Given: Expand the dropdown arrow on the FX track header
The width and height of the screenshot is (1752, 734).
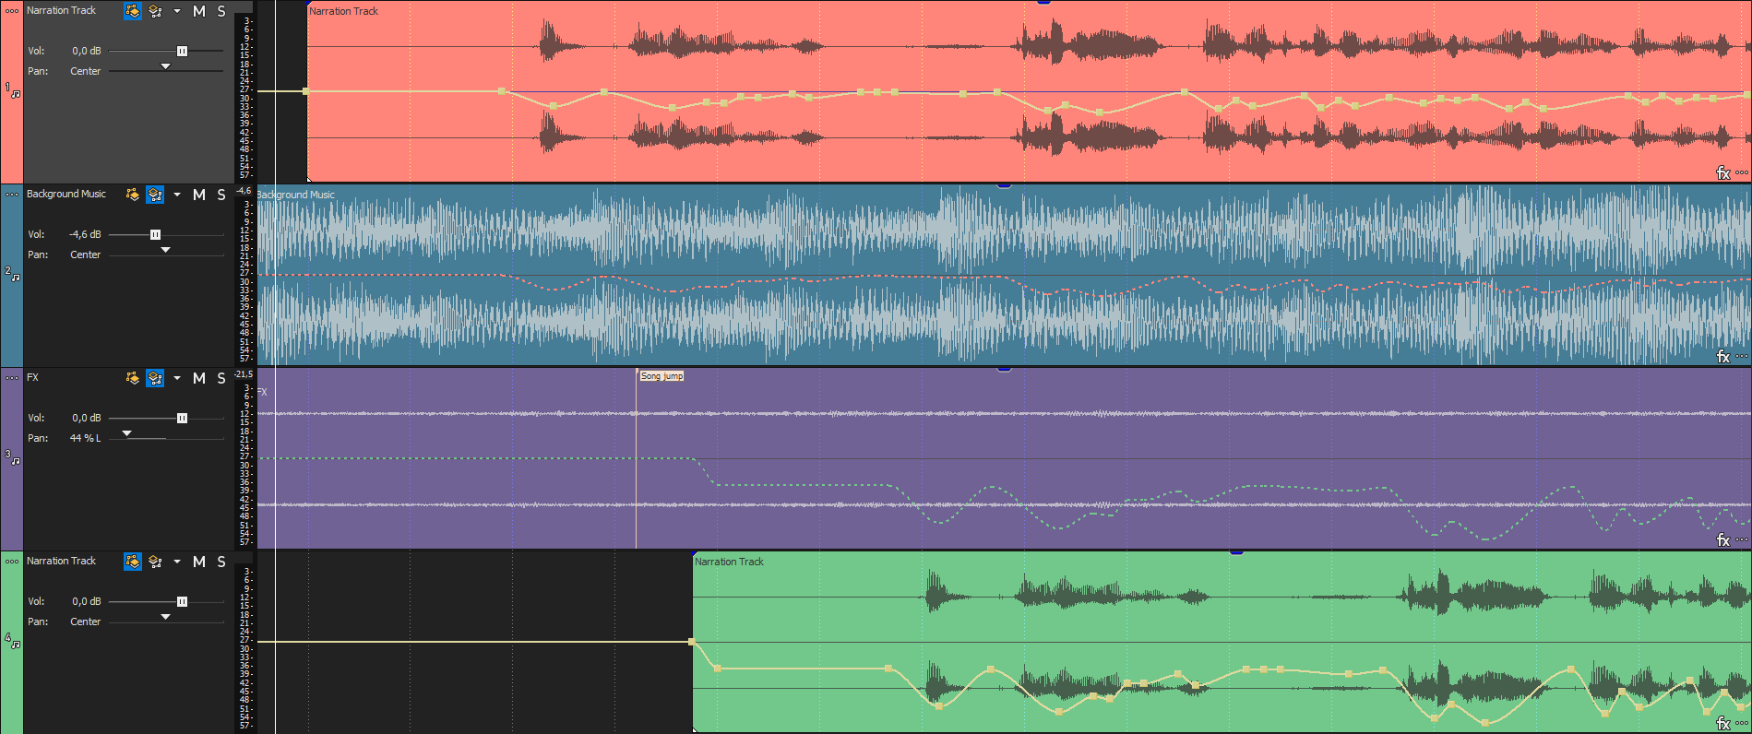Looking at the screenshot, I should [x=177, y=378].
